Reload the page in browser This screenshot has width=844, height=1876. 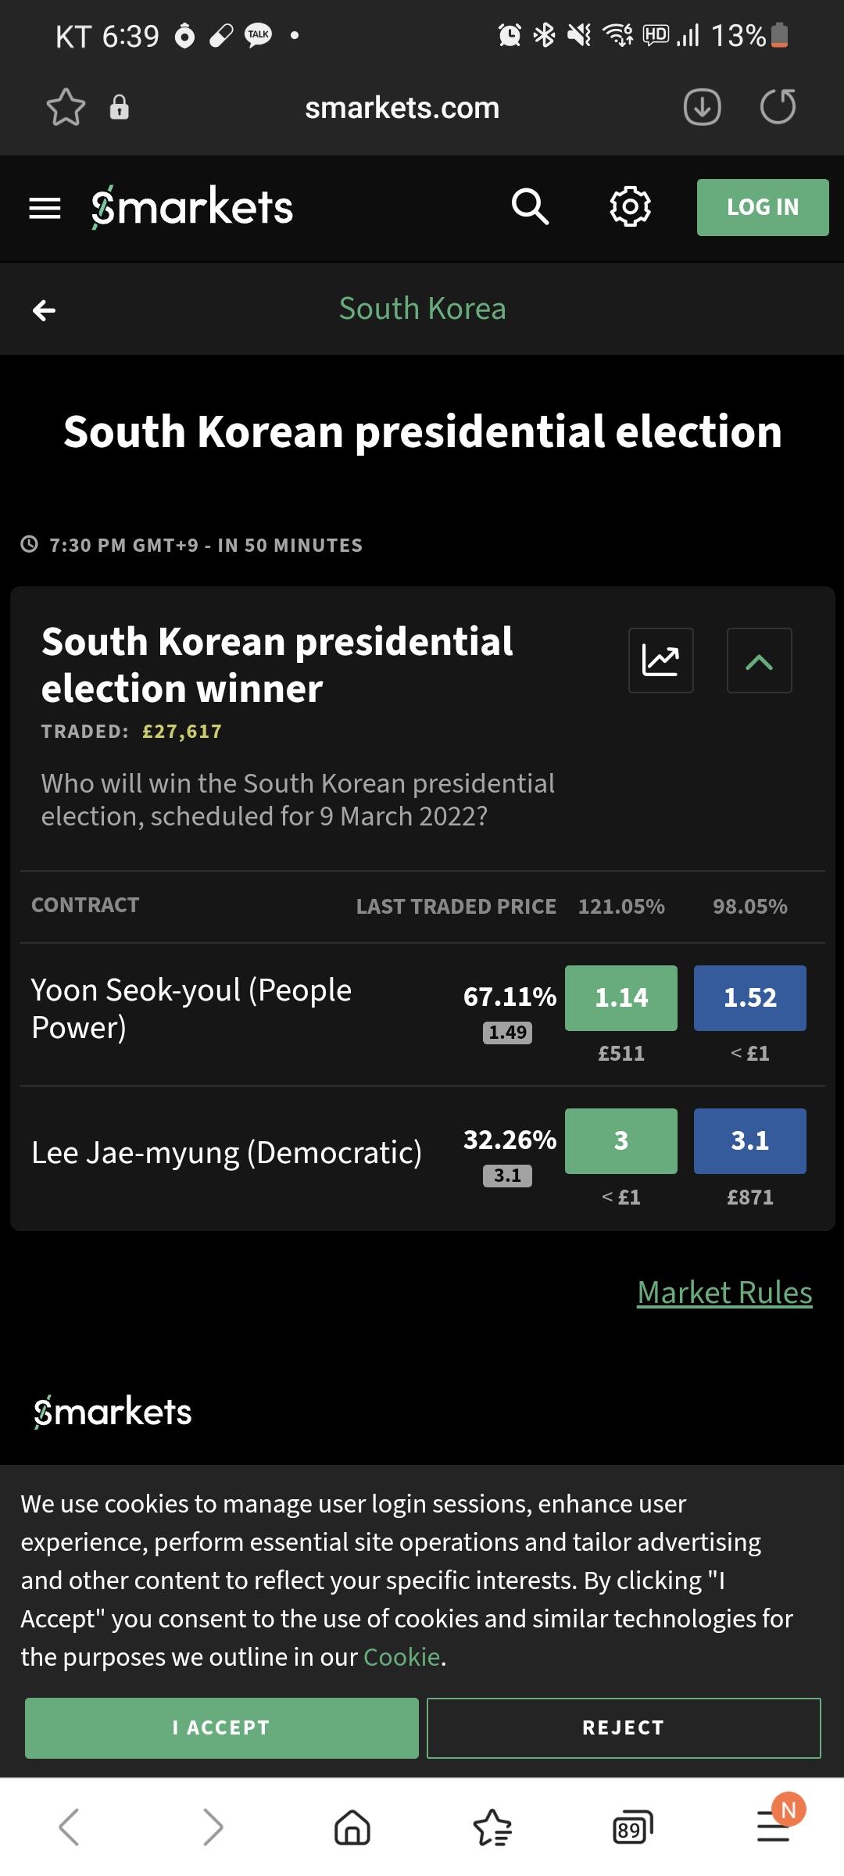(778, 107)
